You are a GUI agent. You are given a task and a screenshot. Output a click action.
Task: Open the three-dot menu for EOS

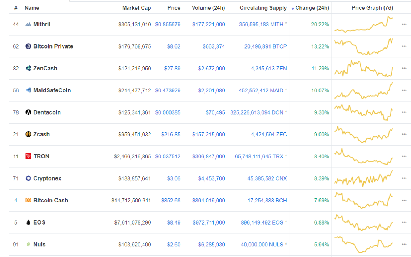click(x=404, y=222)
